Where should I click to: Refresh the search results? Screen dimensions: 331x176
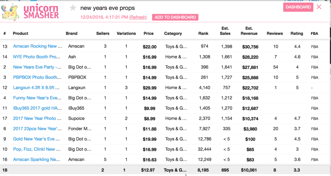click(x=138, y=17)
